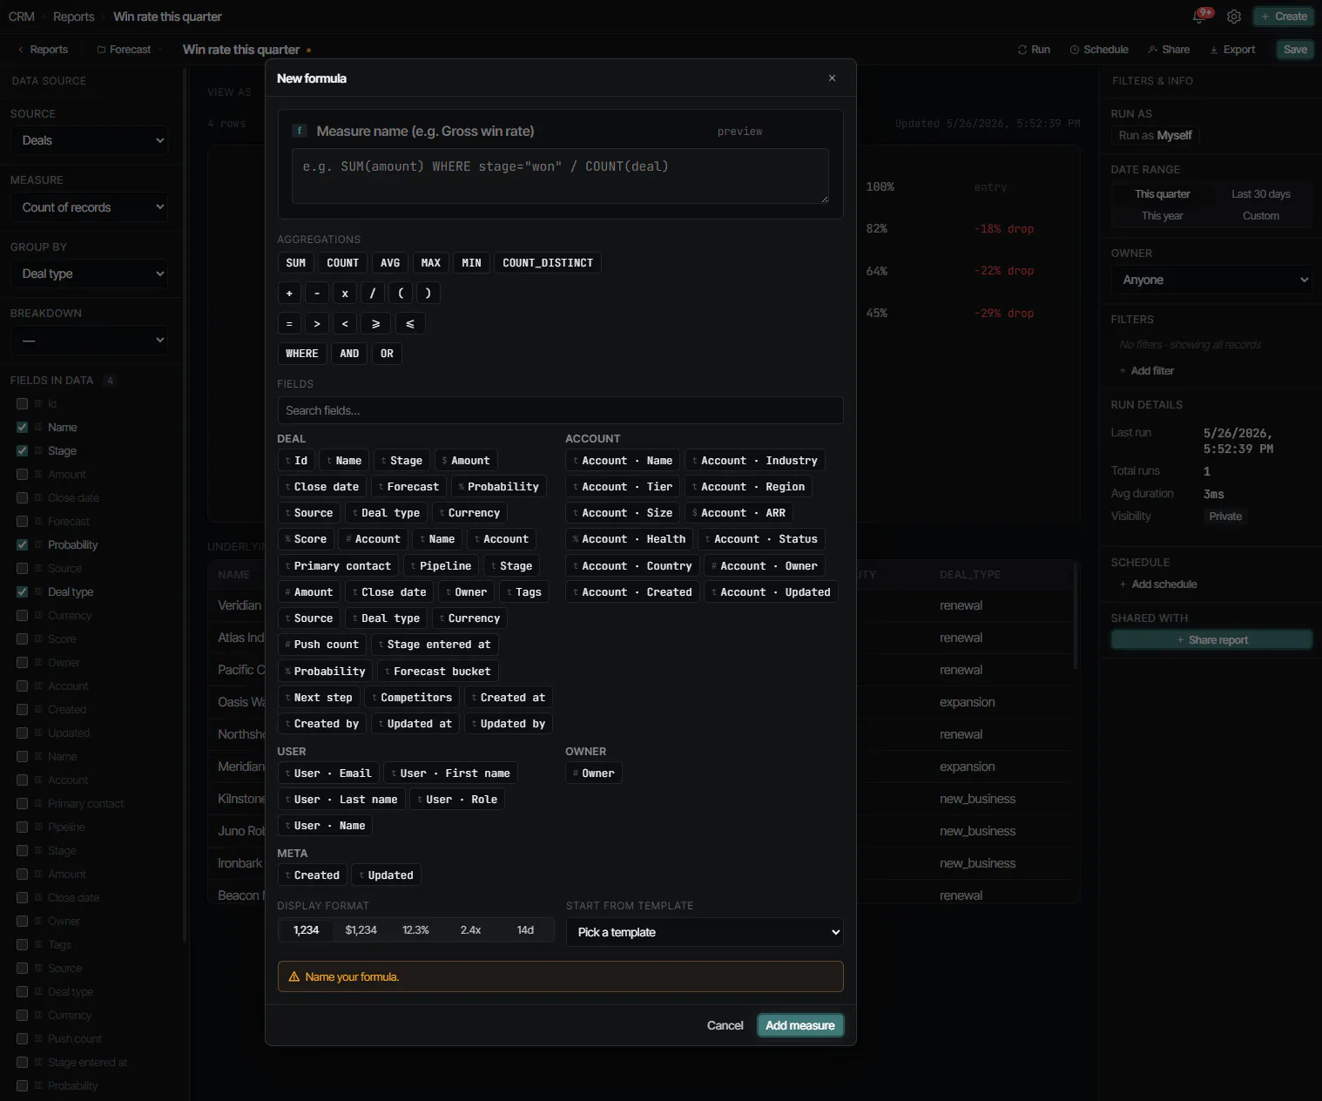Viewport: 1322px width, 1101px height.
Task: Open the settings gear icon
Action: pyautogui.click(x=1234, y=17)
